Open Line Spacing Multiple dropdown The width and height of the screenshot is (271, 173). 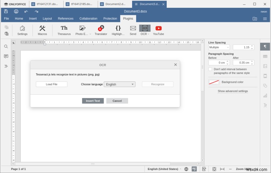pyautogui.click(x=219, y=47)
